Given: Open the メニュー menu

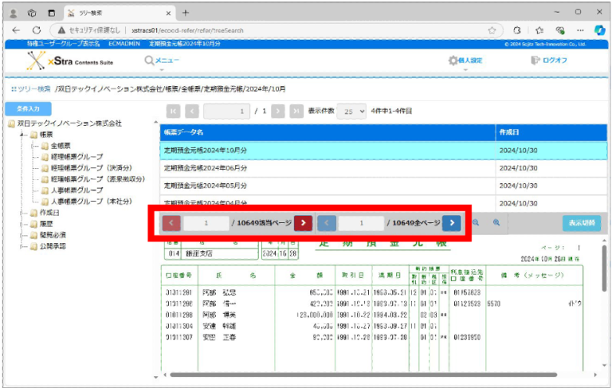Looking at the screenshot, I should 162,61.
